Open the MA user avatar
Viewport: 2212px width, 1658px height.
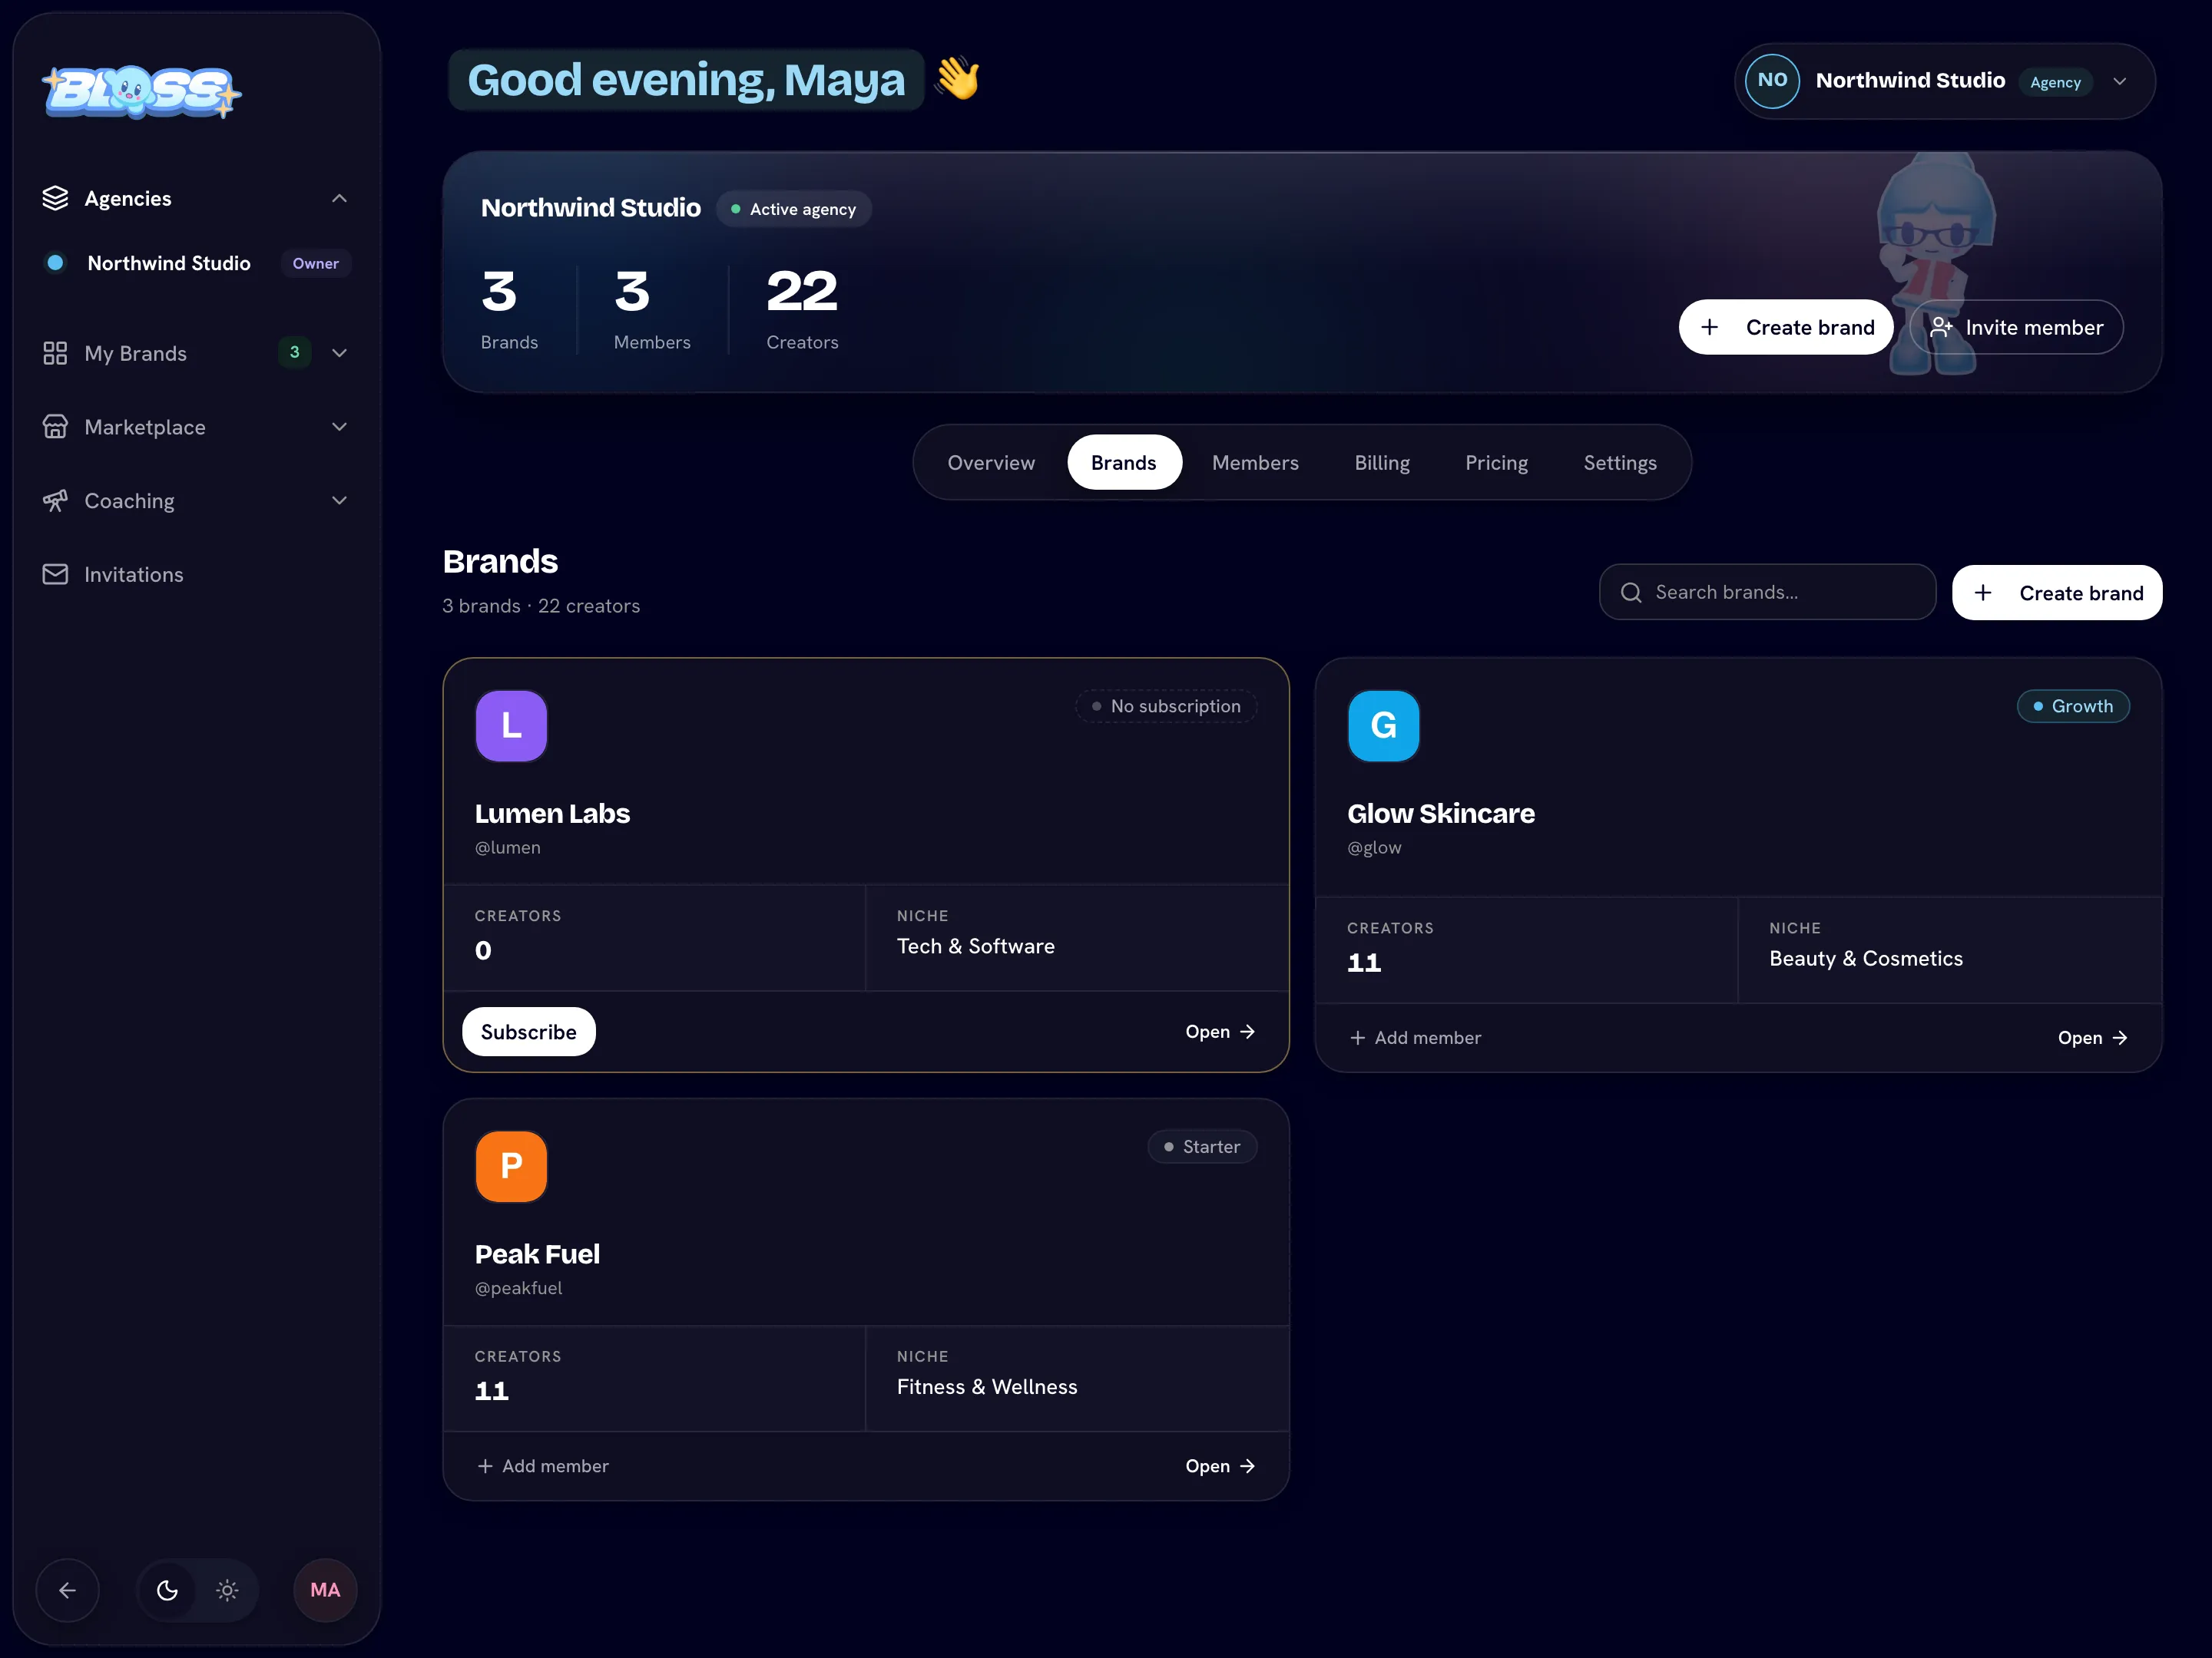coord(325,1590)
